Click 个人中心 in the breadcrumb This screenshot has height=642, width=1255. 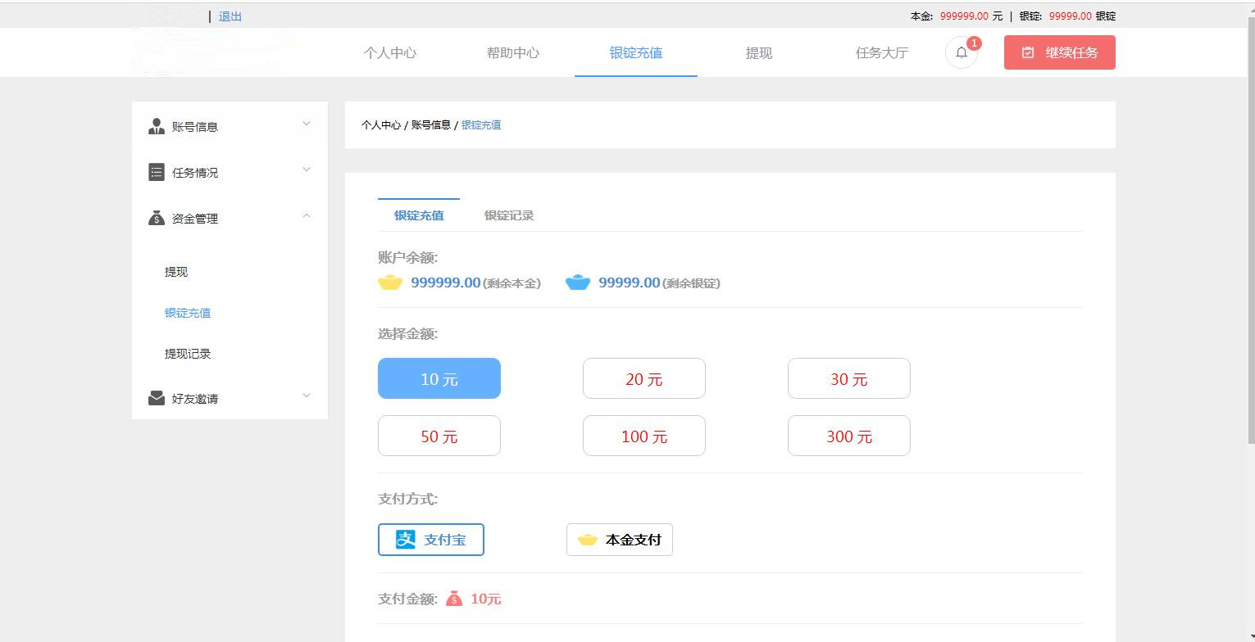point(381,125)
